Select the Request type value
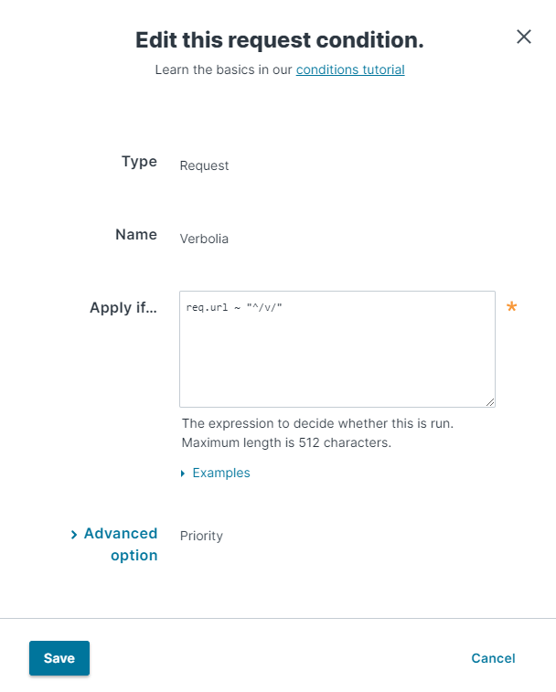Screen dimensions: 556x692 point(204,165)
